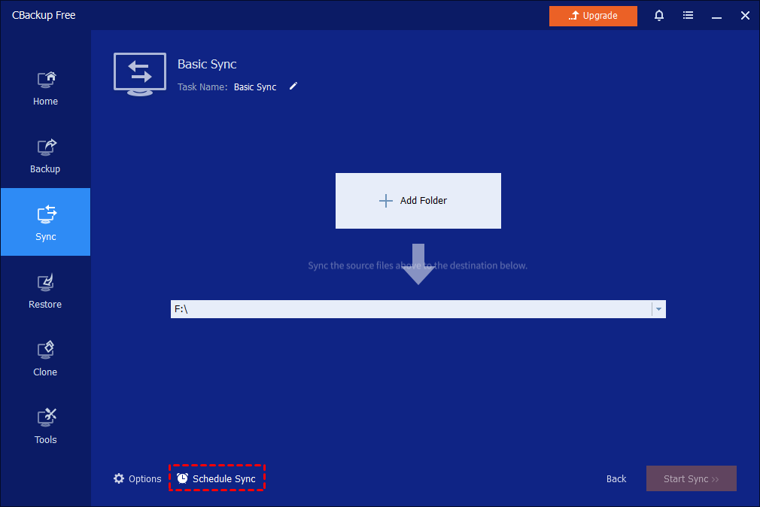The image size is (760, 507).
Task: Open the Clone section
Action: click(x=45, y=358)
